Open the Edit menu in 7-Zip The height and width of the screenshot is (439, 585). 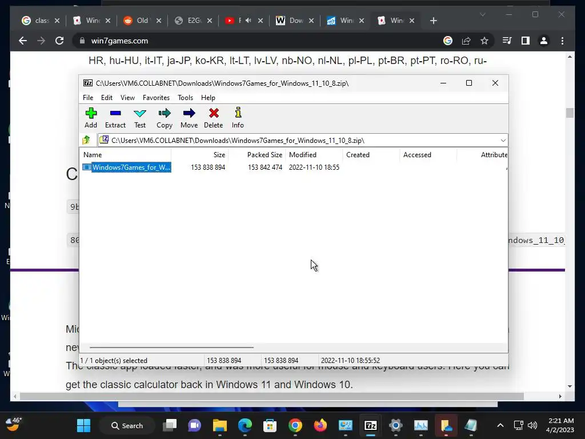pyautogui.click(x=107, y=97)
